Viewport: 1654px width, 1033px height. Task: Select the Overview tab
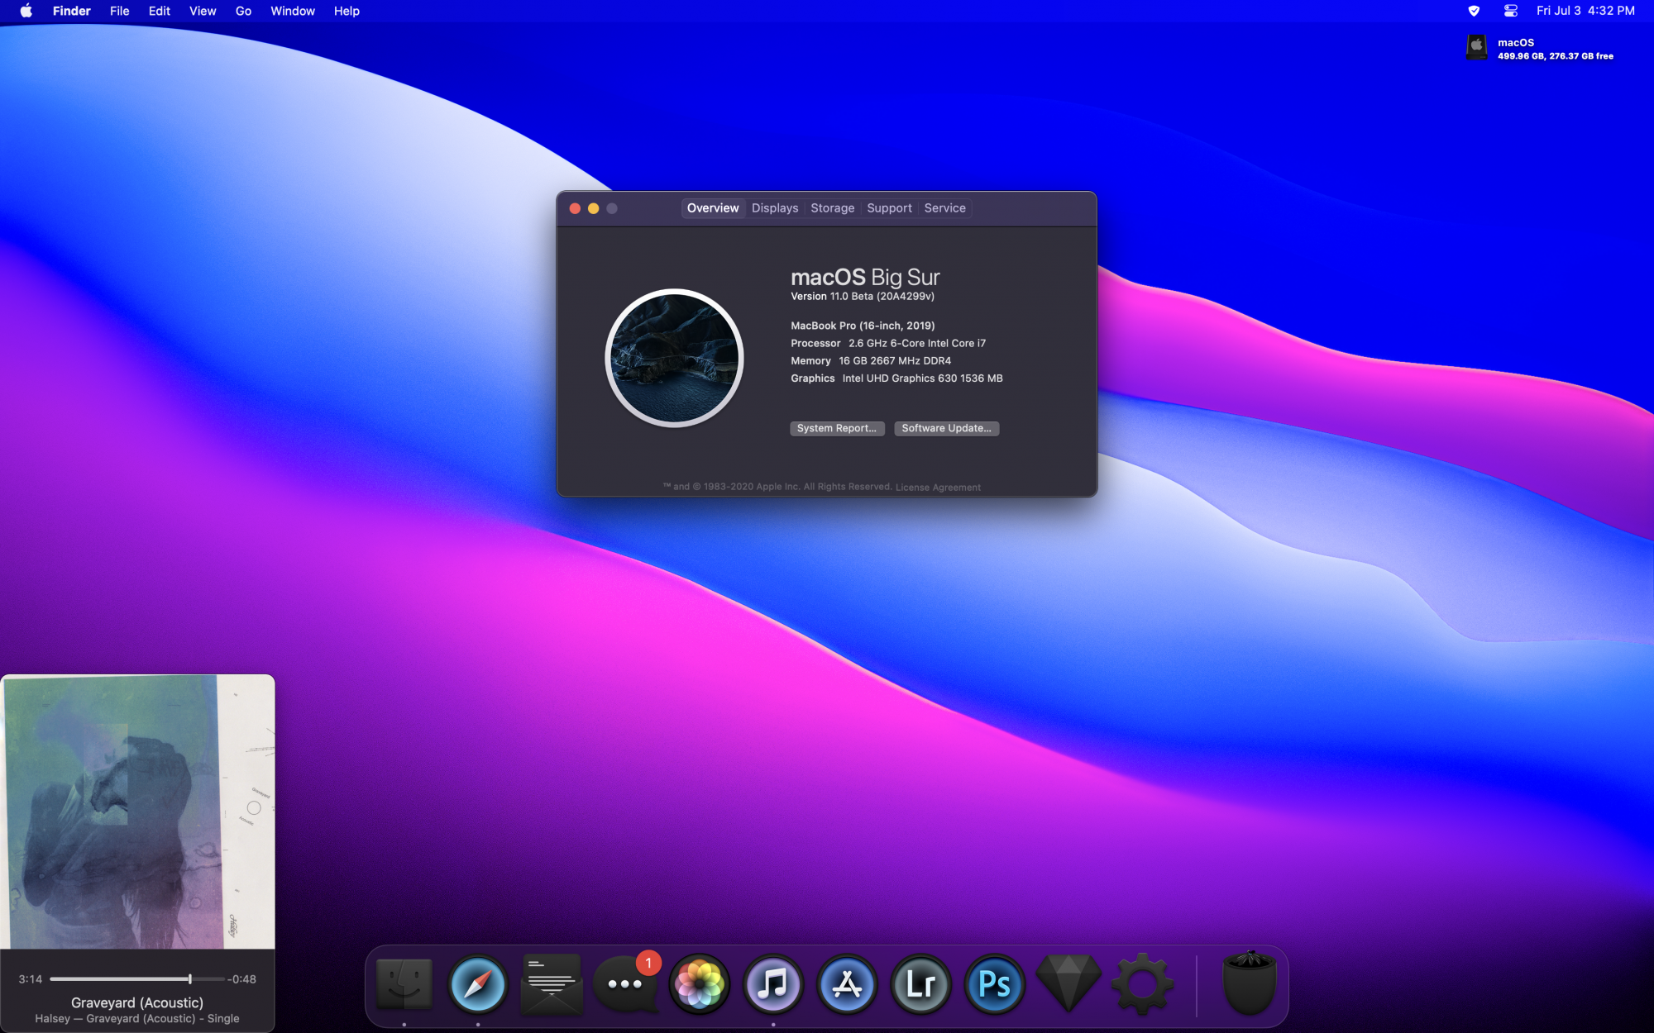point(713,208)
